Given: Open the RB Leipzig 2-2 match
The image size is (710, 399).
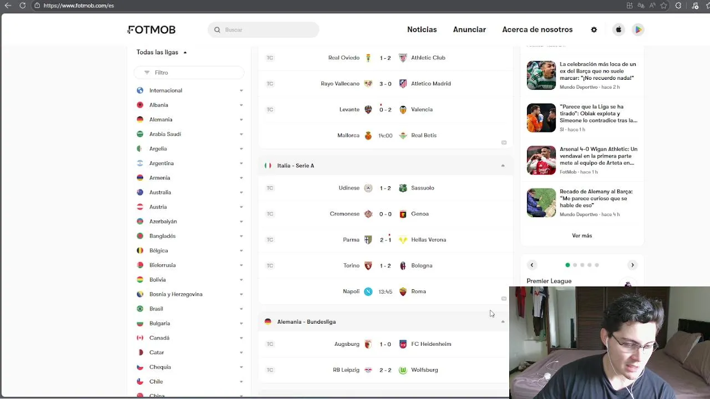Looking at the screenshot, I should click(386, 370).
